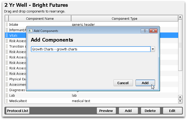
Task: Click the Preview button
Action: point(106,111)
